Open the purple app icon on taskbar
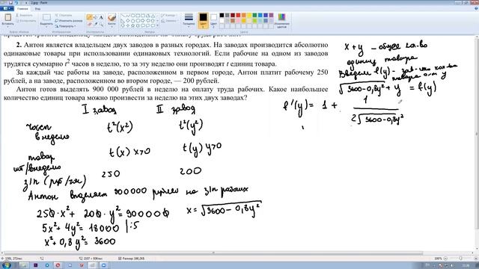The width and height of the screenshot is (479, 269). (x=35, y=265)
